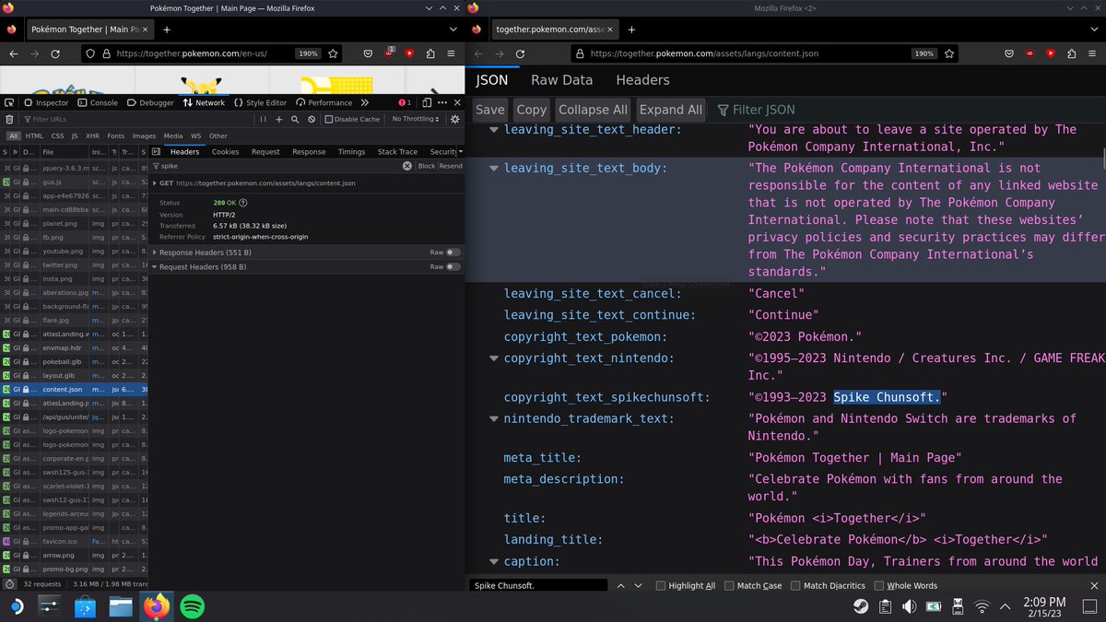Open the Pocket icon in left Firefox window

point(368,53)
